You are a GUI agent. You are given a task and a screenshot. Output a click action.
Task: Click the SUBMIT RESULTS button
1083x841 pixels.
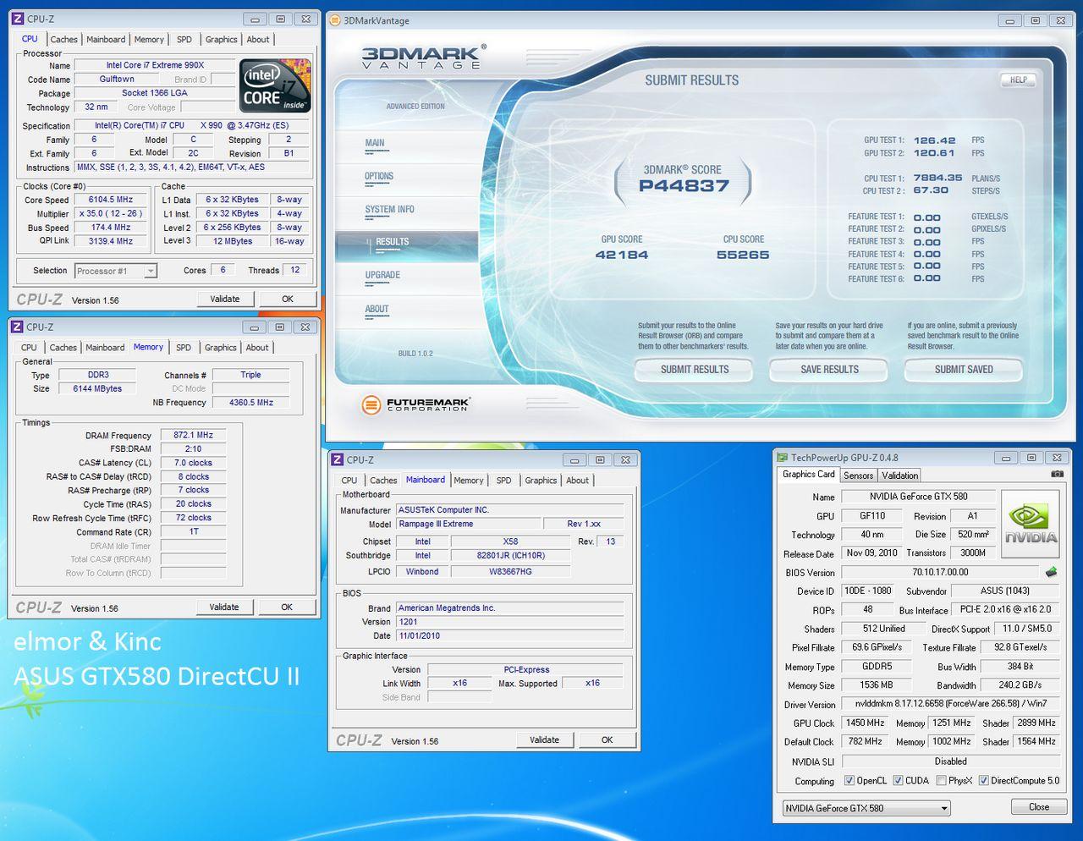[x=695, y=369]
